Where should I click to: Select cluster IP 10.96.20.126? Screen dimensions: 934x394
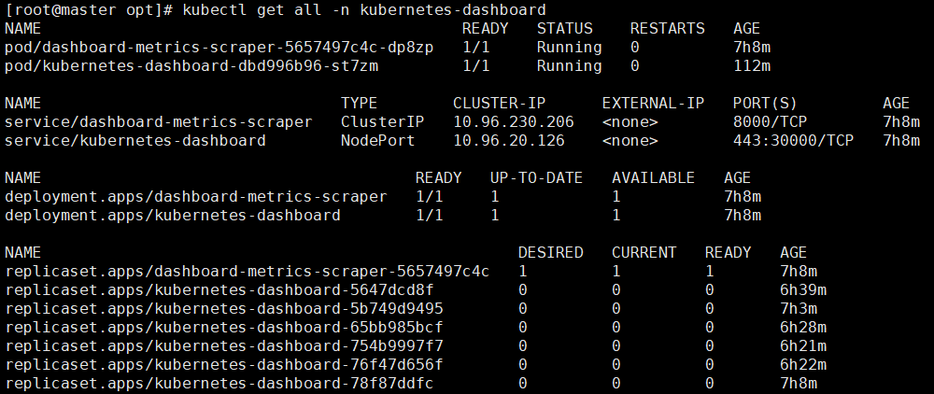point(509,141)
